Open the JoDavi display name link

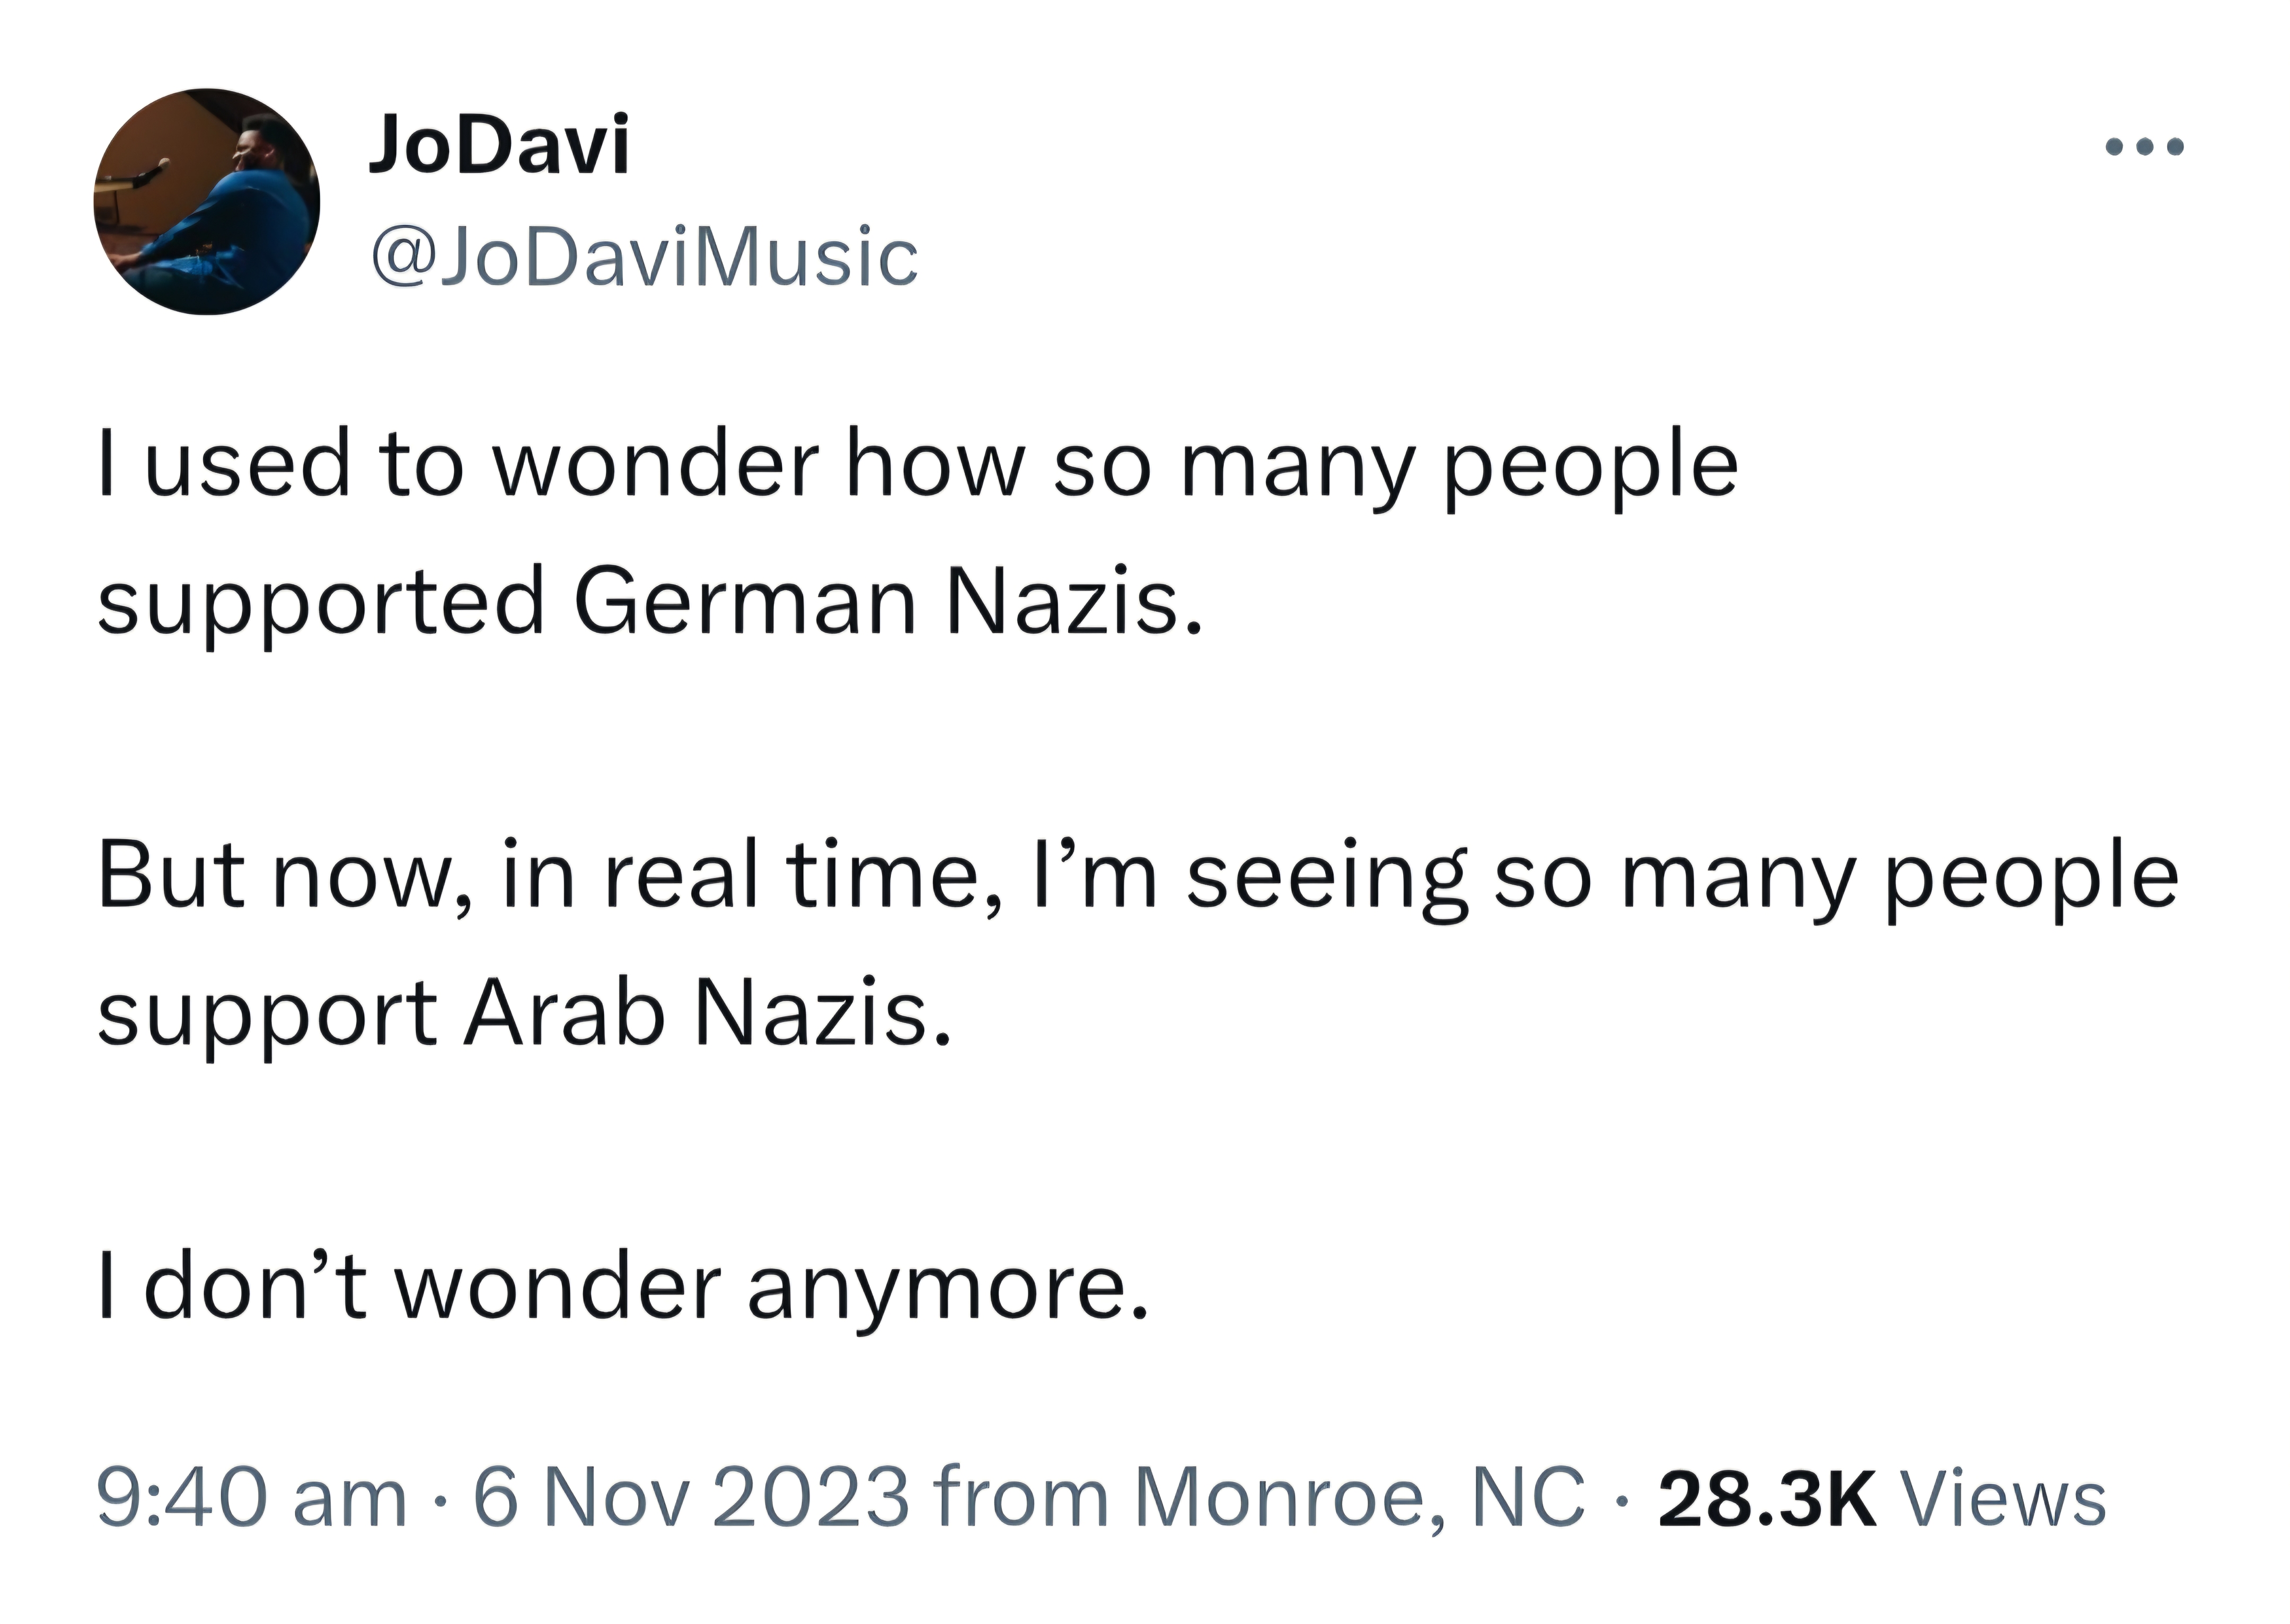pos(499,145)
